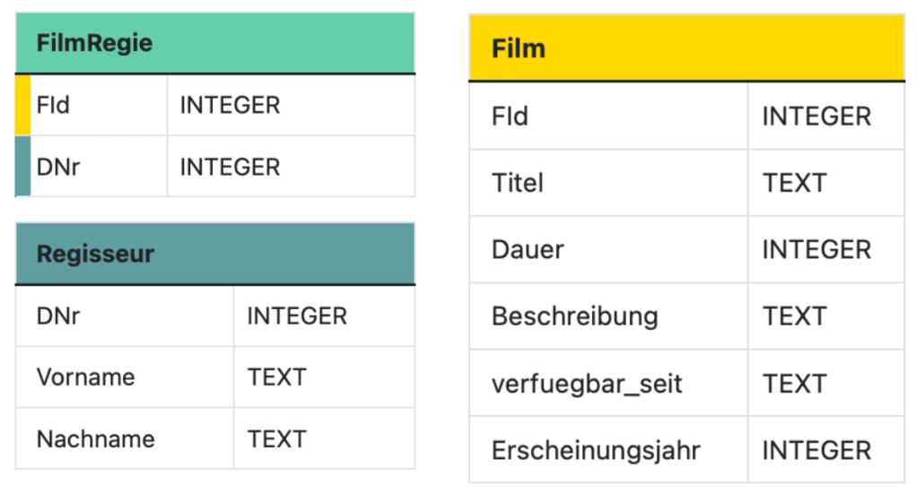Image resolution: width=917 pixels, height=493 pixels.
Task: Select the Regisseur table header
Action: 96,254
